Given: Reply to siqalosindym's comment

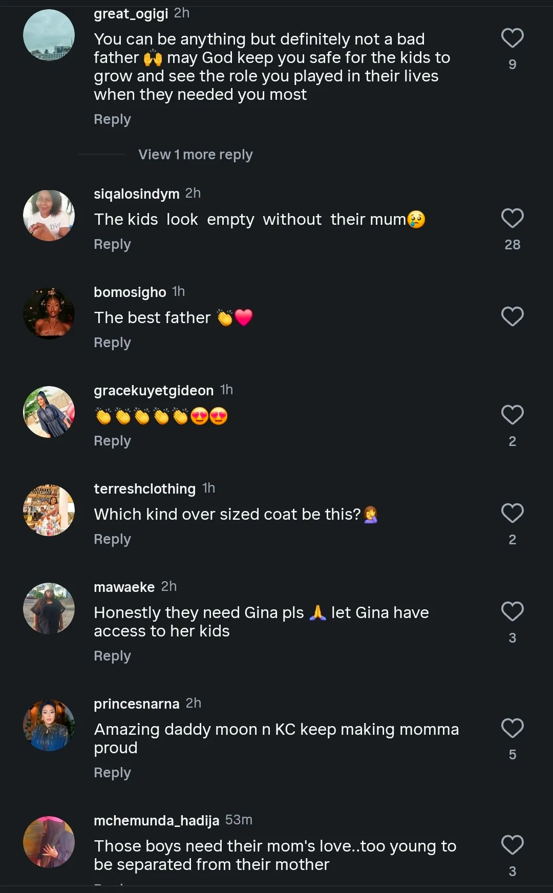Looking at the screenshot, I should pyautogui.click(x=112, y=244).
